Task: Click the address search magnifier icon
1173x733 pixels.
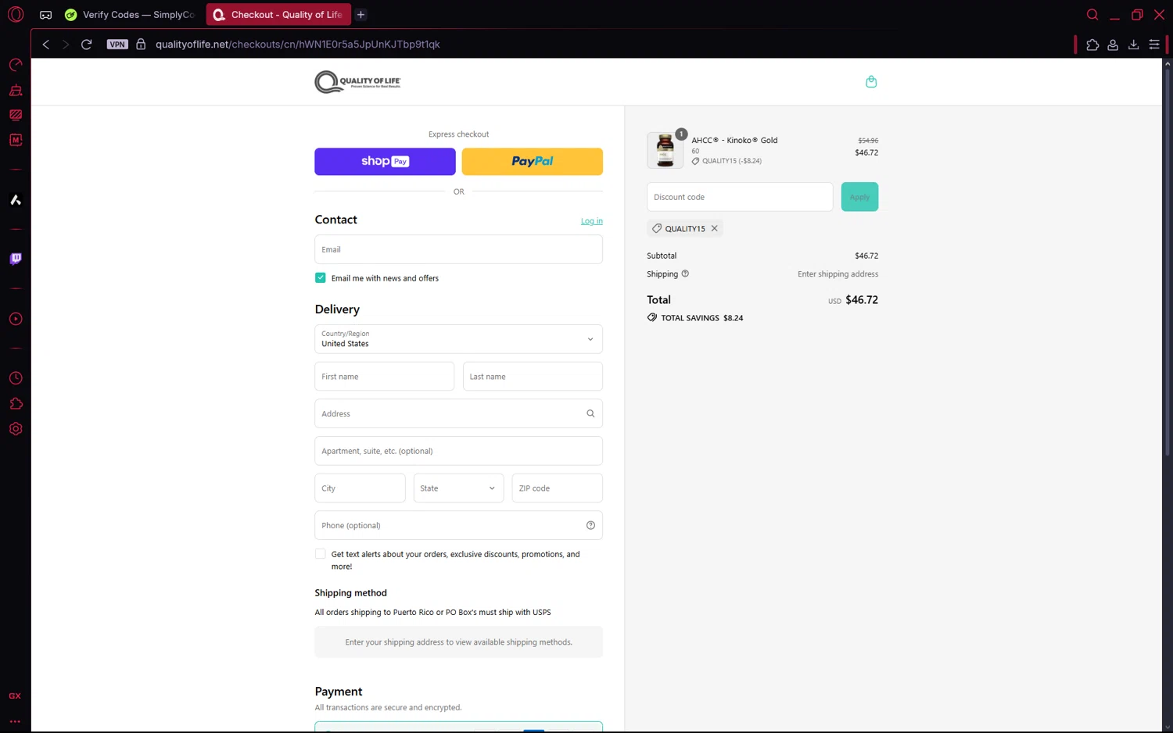Action: point(590,413)
